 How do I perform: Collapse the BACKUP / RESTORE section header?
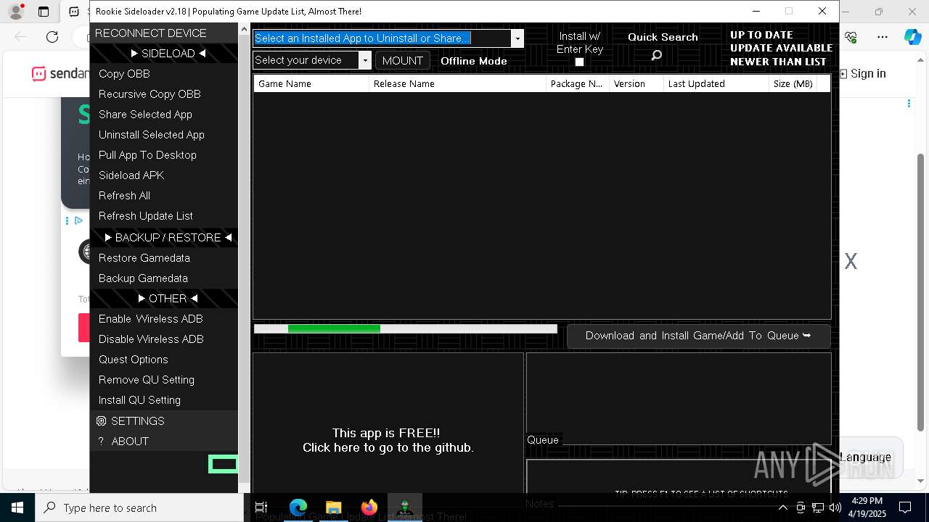[164, 238]
